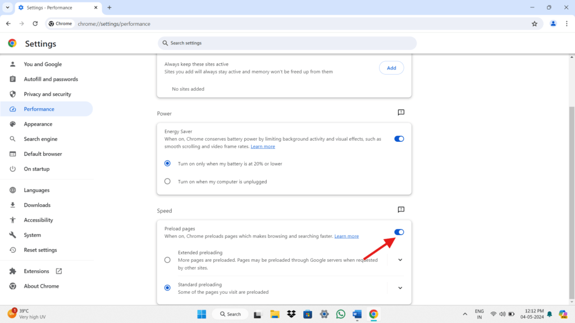Screen dimensions: 575x323
Task: Open Extensions in new tab
Action: [47, 271]
